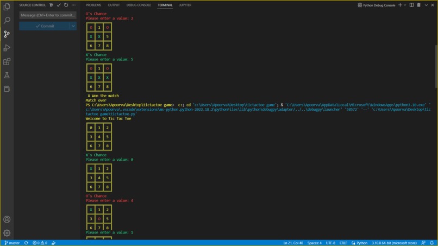The height and width of the screenshot is (246, 438).
Task: Click the 'Match over' terminal line
Action: click(x=96, y=100)
